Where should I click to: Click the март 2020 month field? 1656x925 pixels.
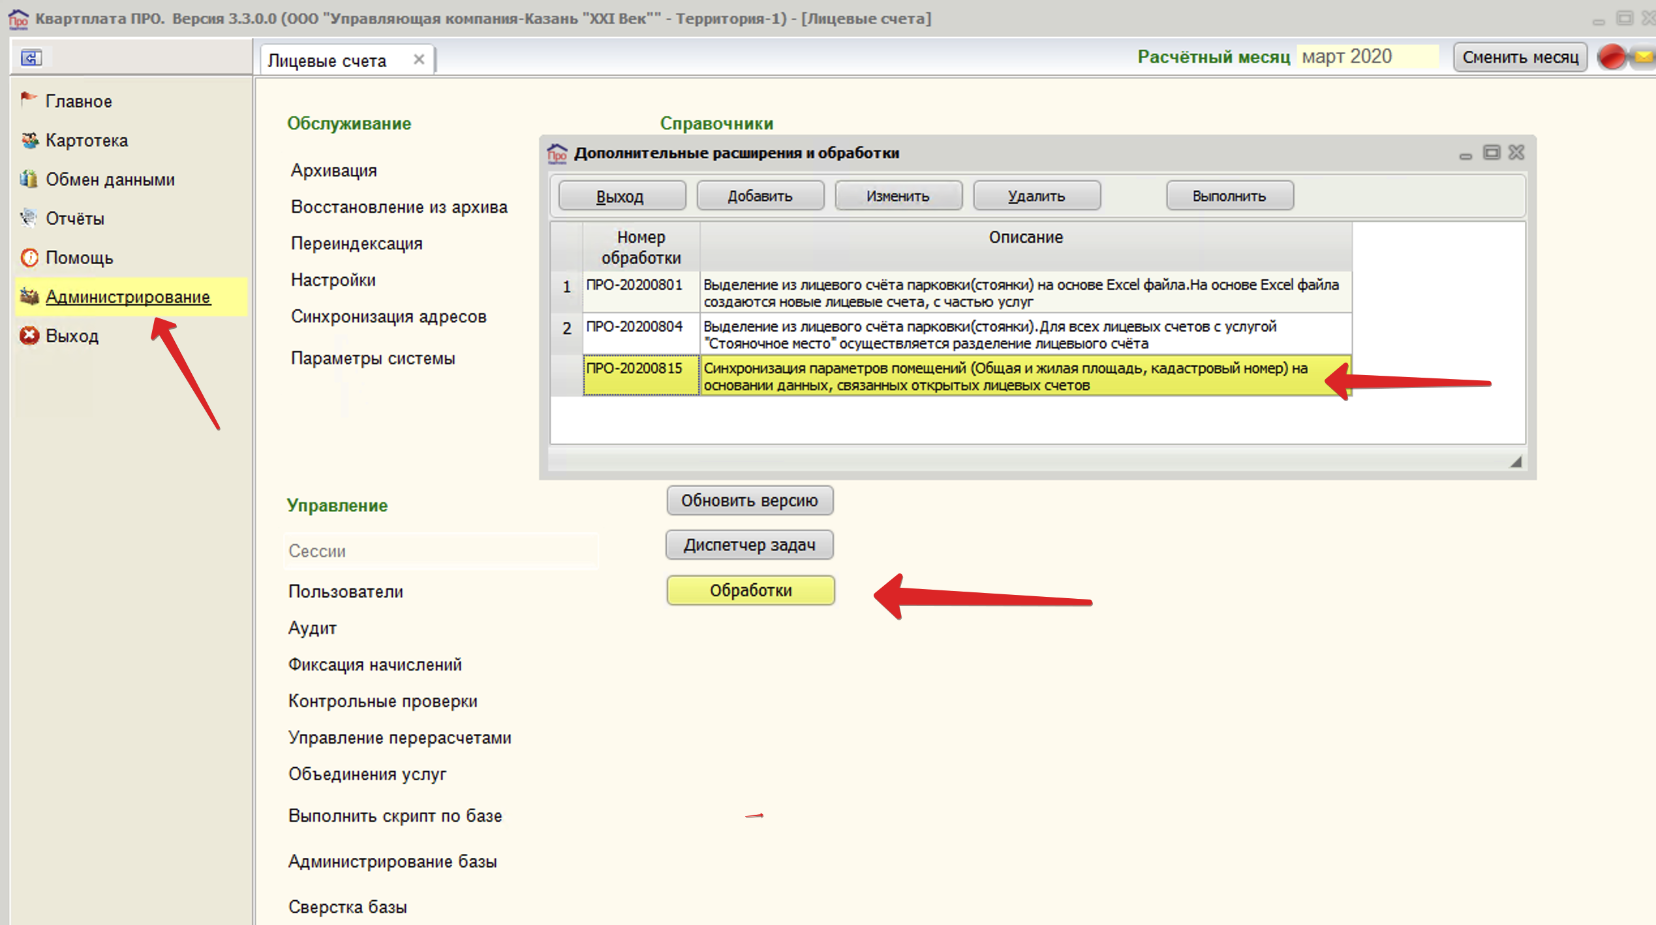(1368, 57)
